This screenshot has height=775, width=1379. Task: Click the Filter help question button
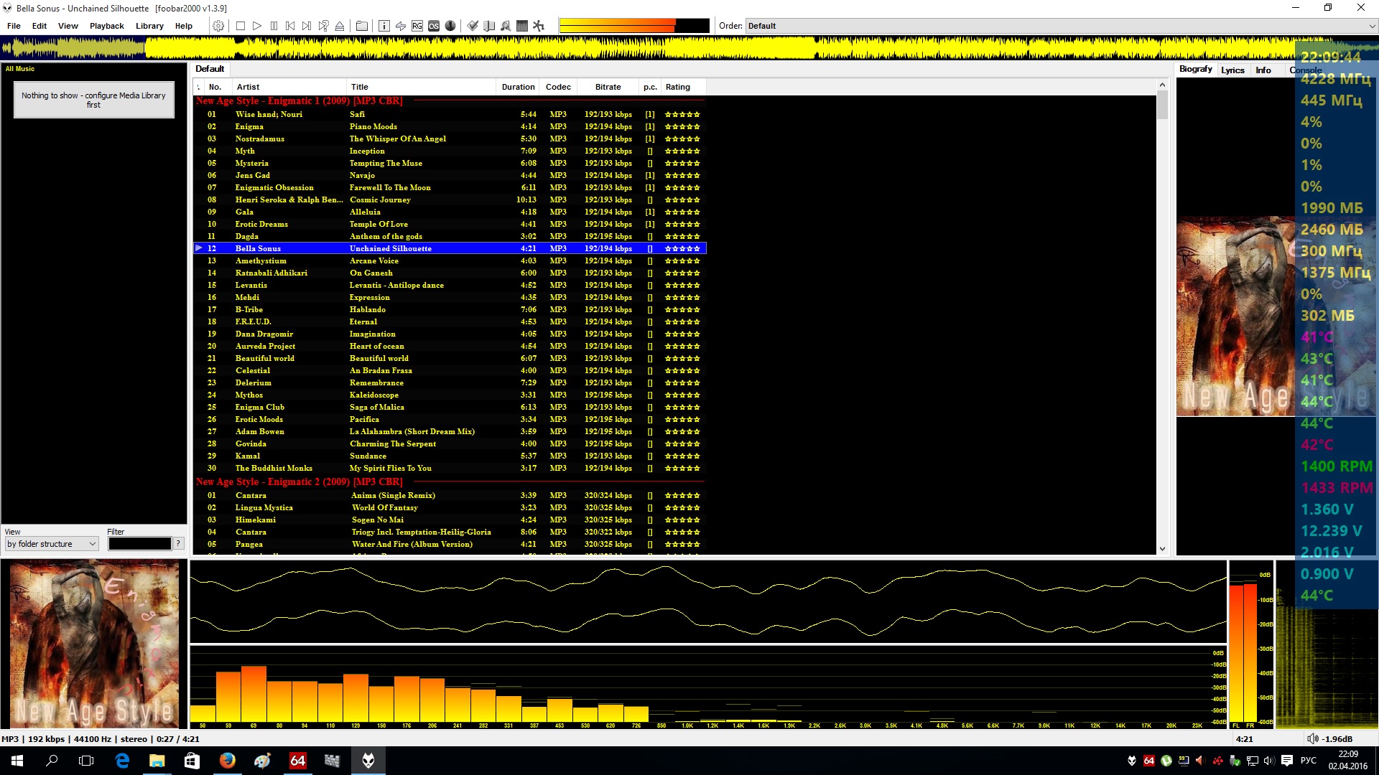(x=179, y=544)
